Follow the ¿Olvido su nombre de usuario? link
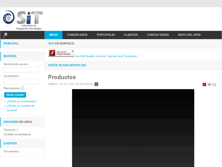 click(x=20, y=108)
